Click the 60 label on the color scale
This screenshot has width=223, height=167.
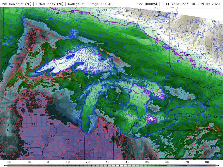pyautogui.click(x=167, y=162)
